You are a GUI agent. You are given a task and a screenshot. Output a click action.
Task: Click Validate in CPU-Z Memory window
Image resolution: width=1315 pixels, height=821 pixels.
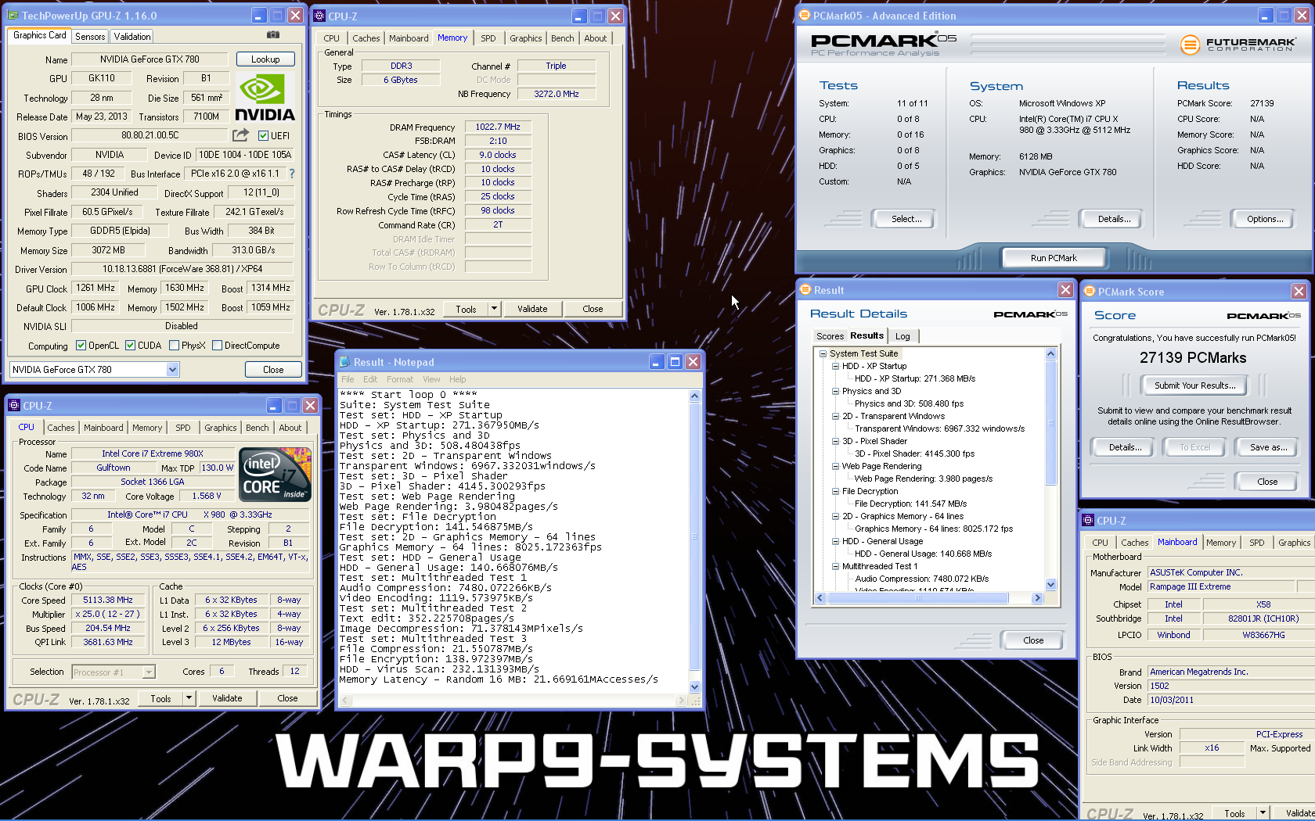point(532,309)
